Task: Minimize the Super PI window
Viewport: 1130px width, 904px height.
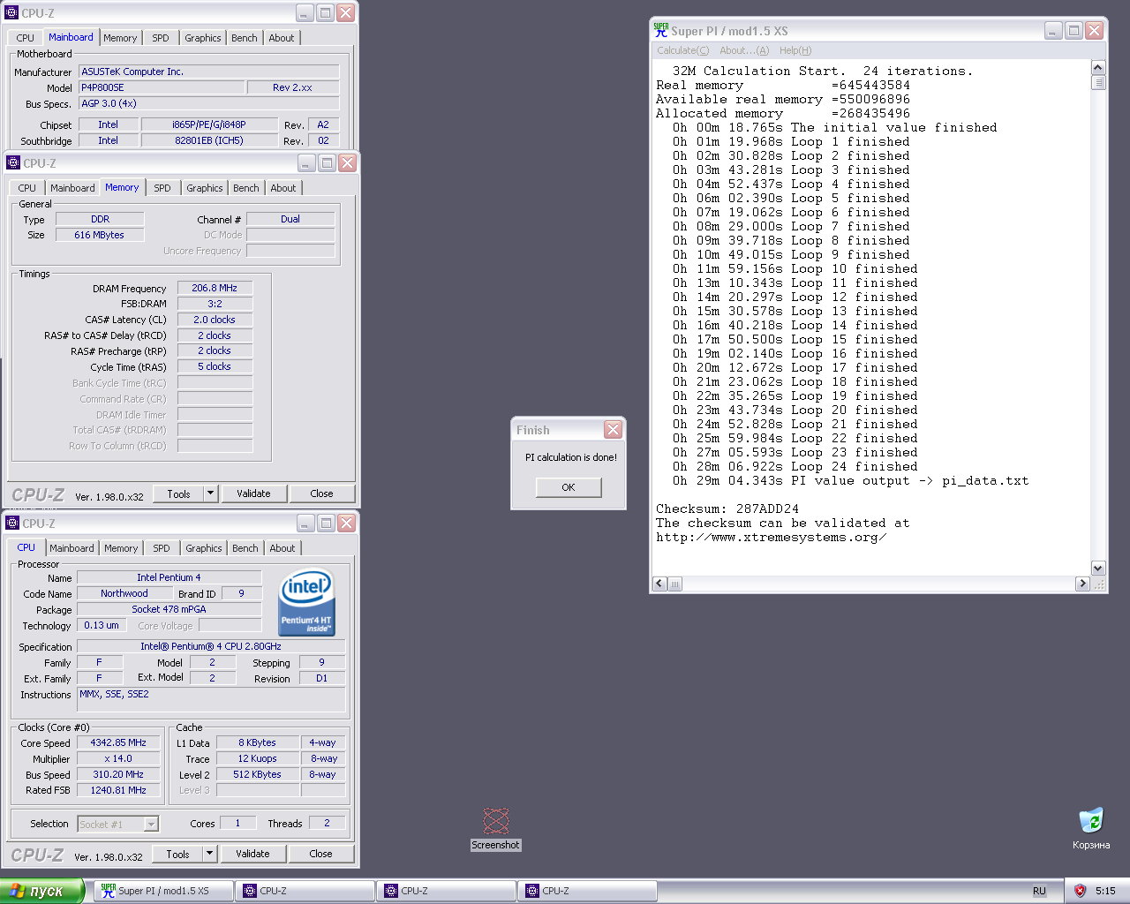Action: point(1053,30)
